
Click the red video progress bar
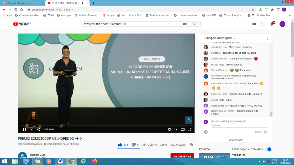(x=105, y=126)
